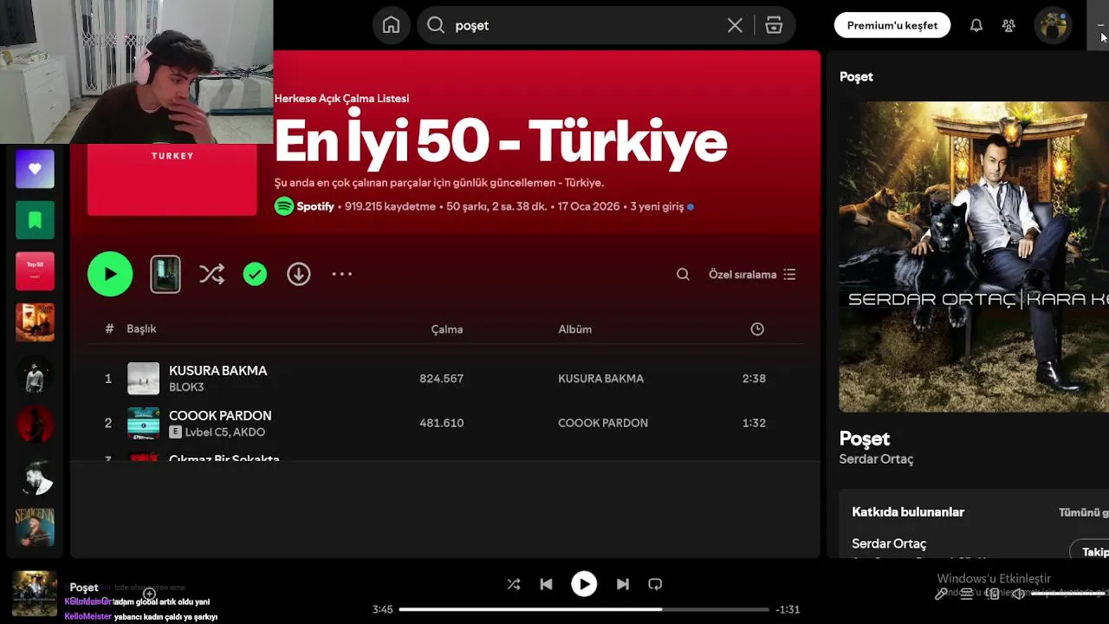Toggle shuffle for the playlist
This screenshot has width=1109, height=624.
coord(211,274)
